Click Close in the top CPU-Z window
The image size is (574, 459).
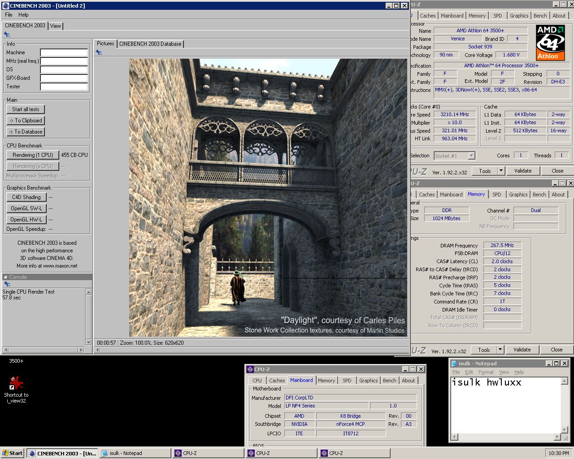point(557,171)
